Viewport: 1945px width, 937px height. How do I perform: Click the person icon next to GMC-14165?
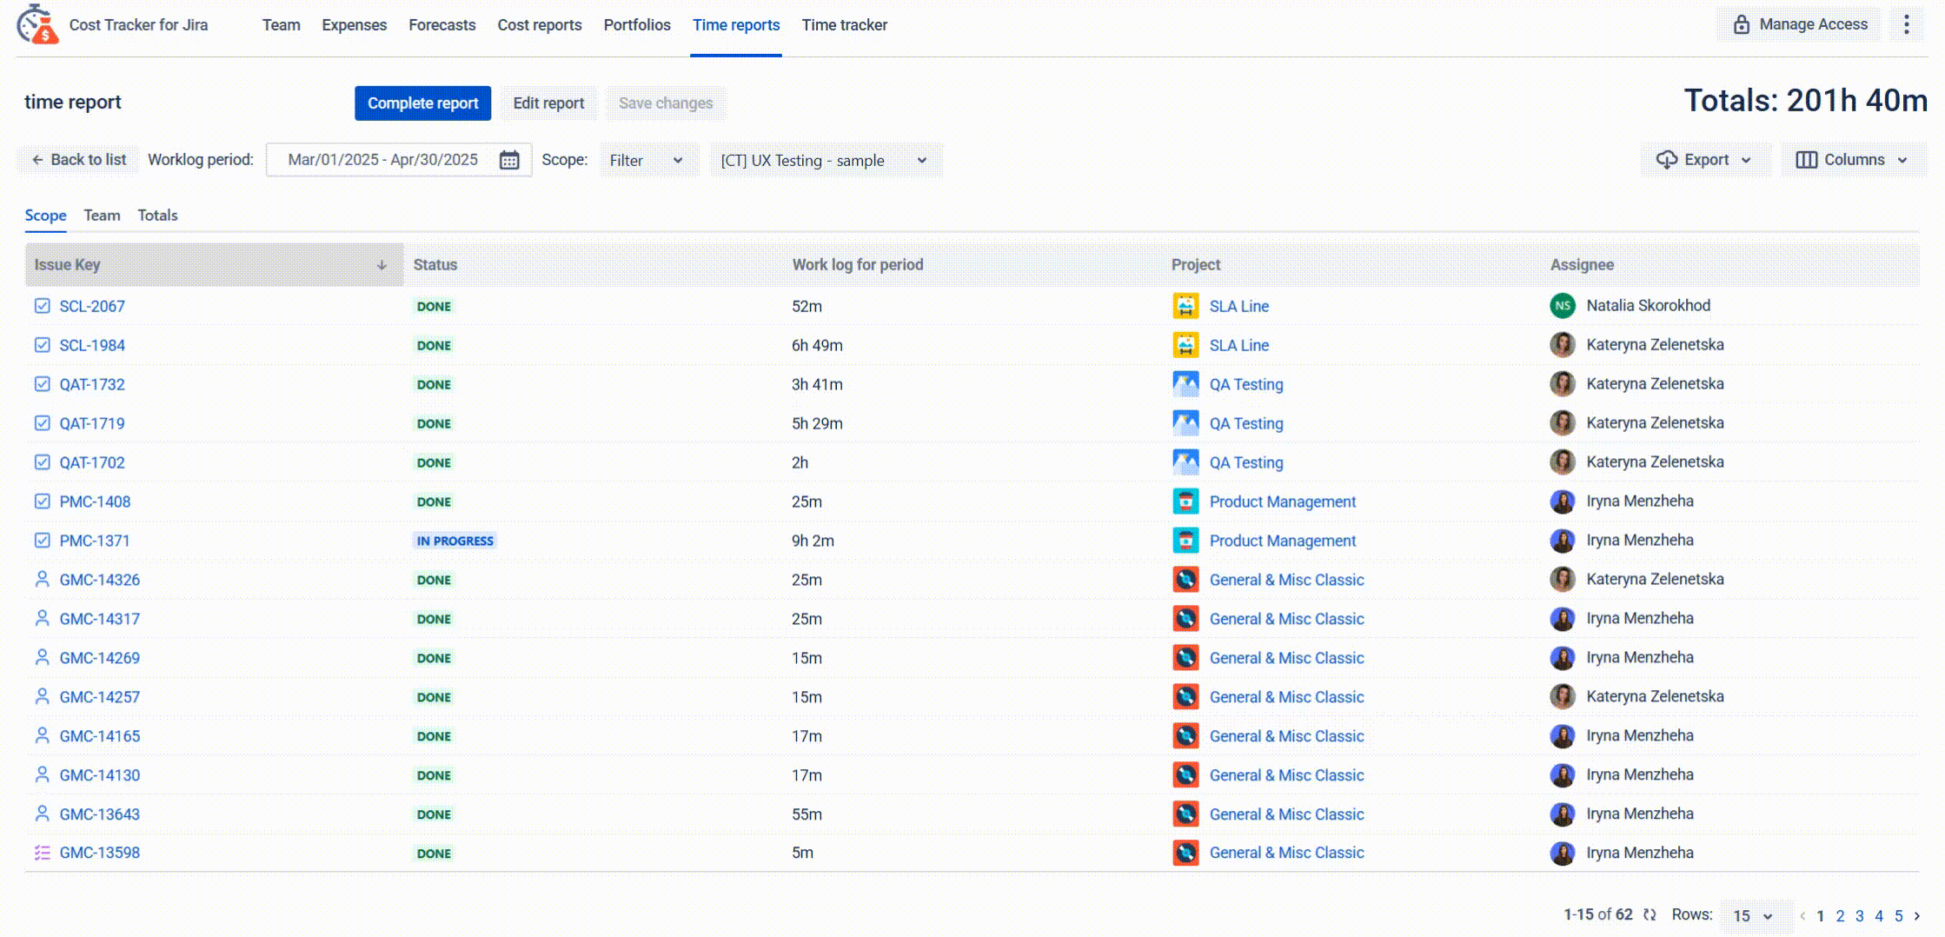click(42, 735)
